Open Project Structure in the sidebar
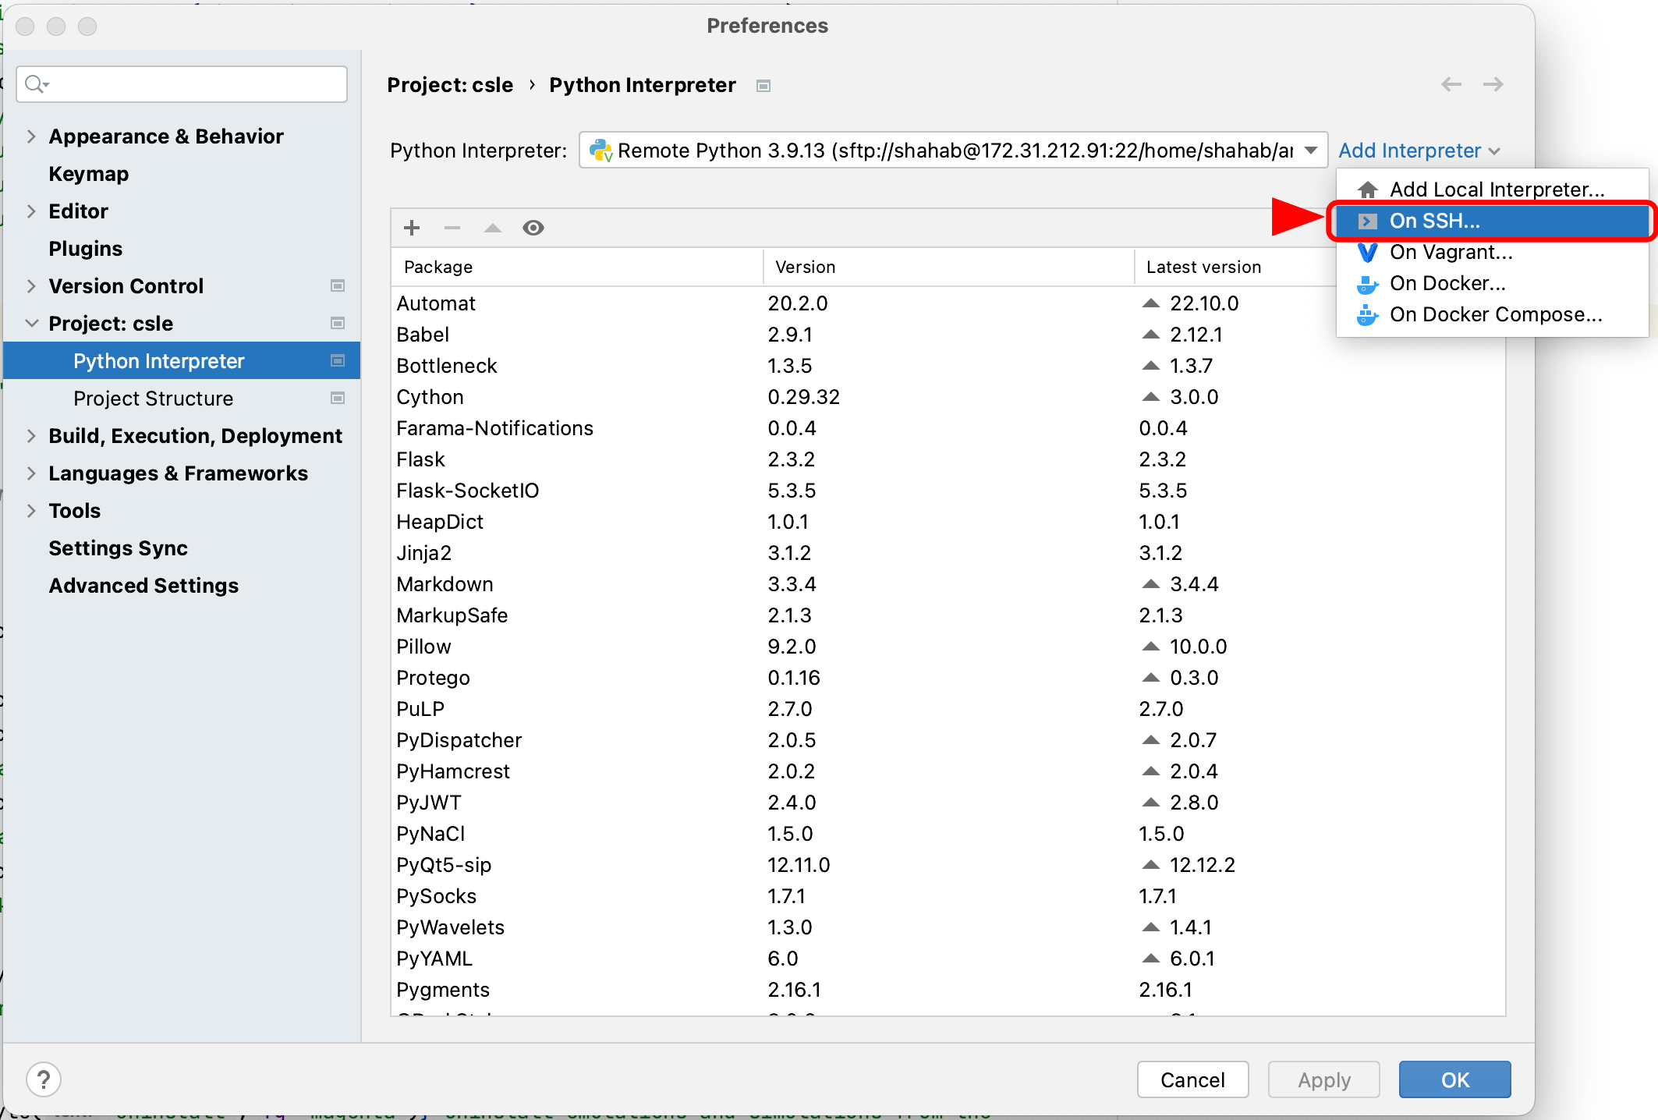Image resolution: width=1658 pixels, height=1120 pixels. [x=153, y=399]
